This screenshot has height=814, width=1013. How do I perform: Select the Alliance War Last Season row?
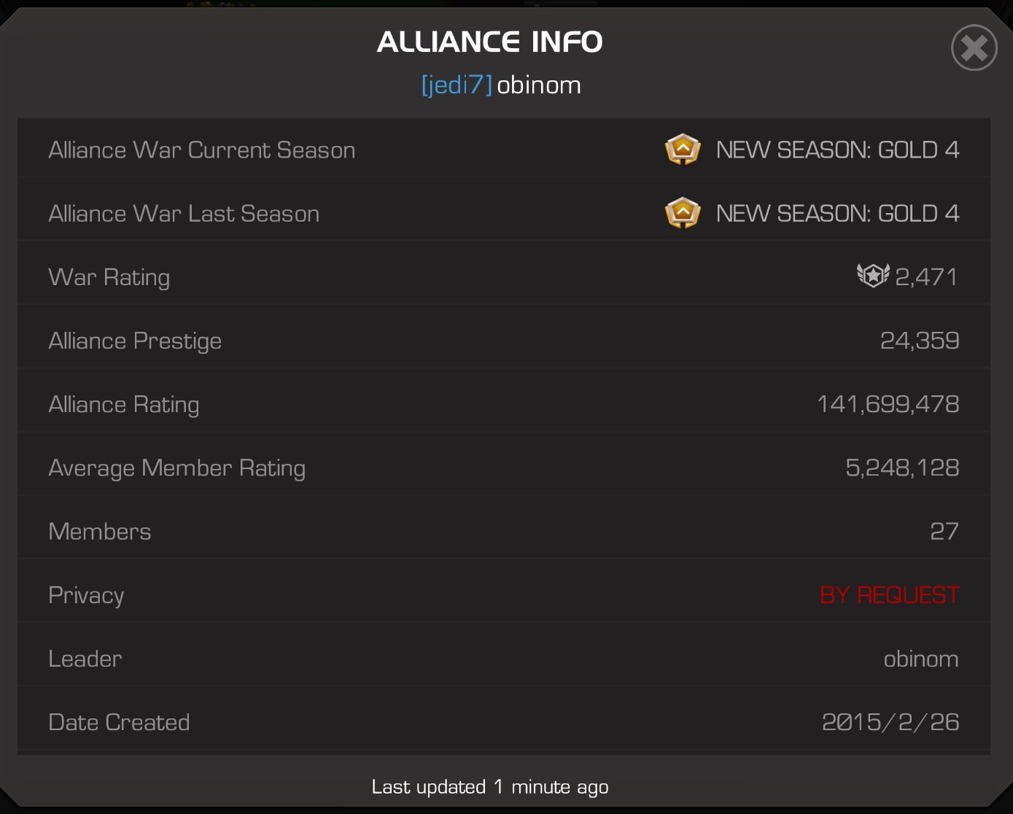coord(504,212)
